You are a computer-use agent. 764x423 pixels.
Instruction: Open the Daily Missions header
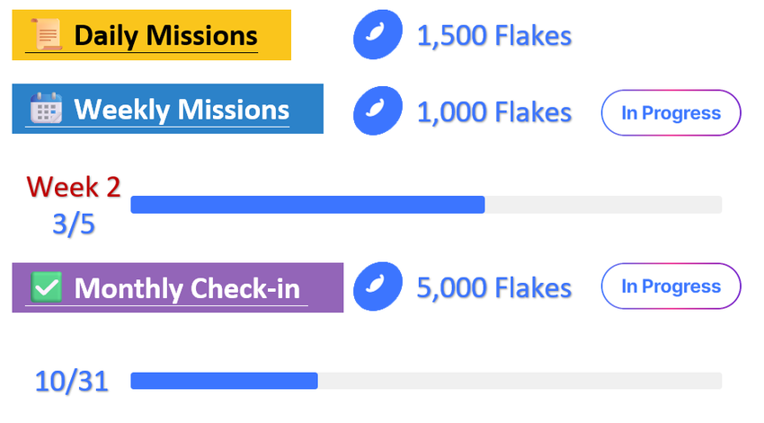tap(152, 35)
